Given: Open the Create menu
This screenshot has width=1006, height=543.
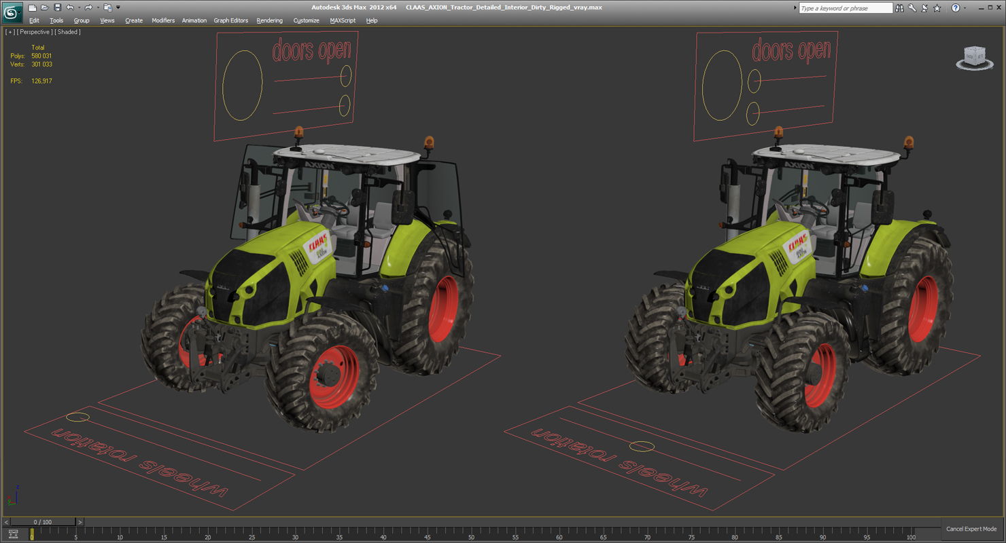Looking at the screenshot, I should tap(134, 20).
